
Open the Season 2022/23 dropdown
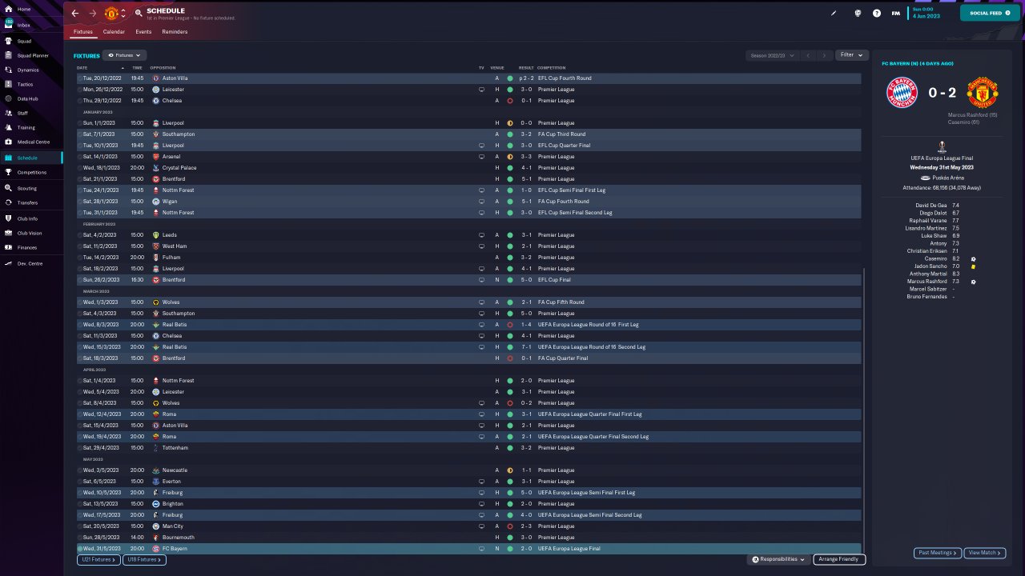(x=772, y=55)
